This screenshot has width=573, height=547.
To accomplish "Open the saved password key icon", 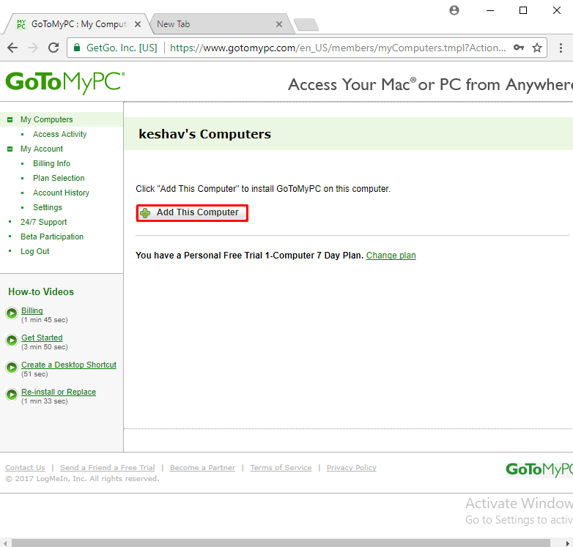I will click(519, 48).
